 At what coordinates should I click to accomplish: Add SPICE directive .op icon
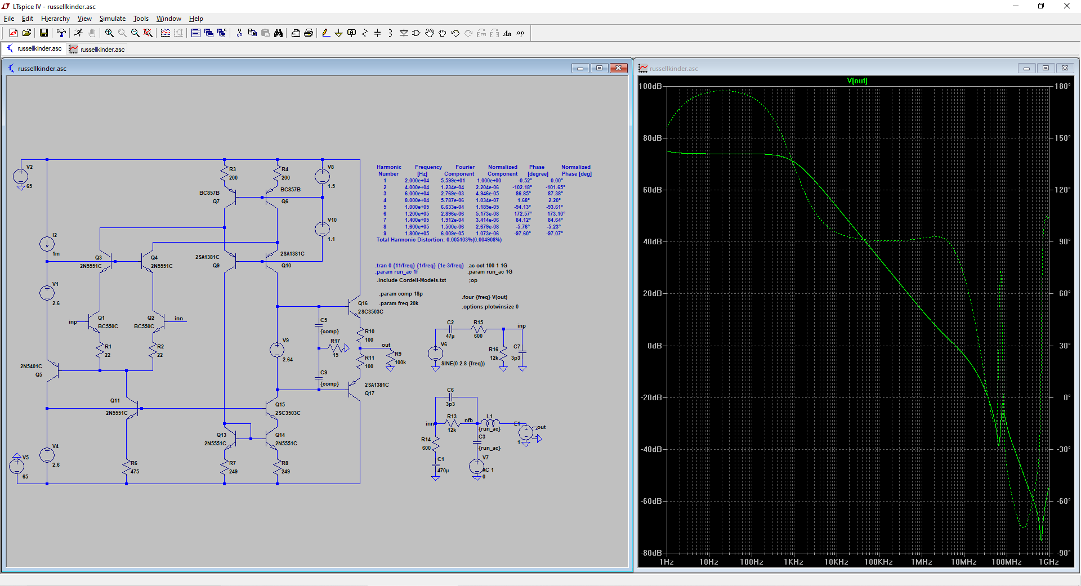tap(520, 33)
